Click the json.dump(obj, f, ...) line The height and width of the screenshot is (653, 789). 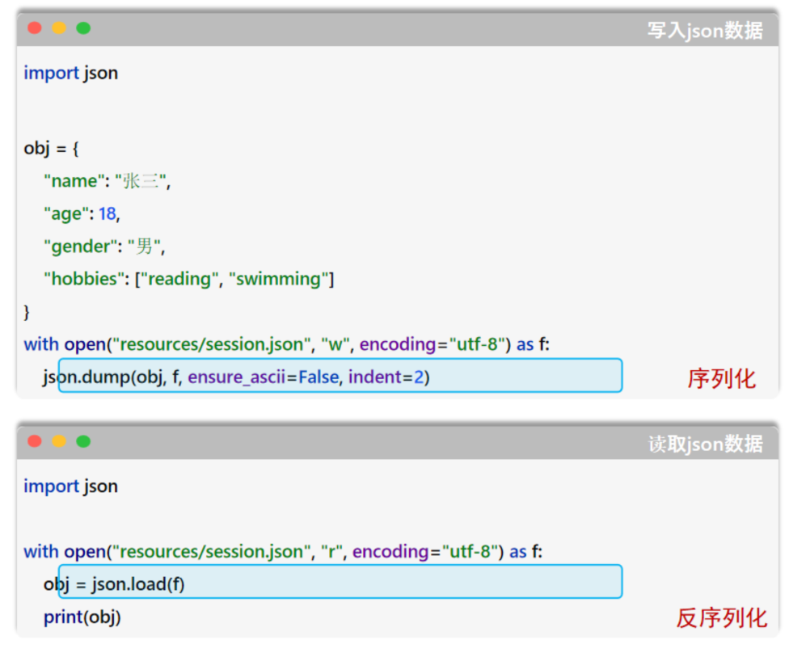tap(236, 377)
